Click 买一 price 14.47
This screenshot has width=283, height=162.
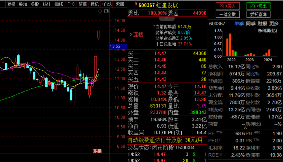pos(160,53)
